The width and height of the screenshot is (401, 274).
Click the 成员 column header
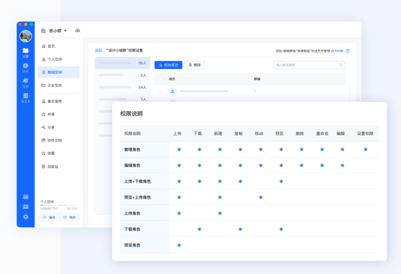pos(172,79)
